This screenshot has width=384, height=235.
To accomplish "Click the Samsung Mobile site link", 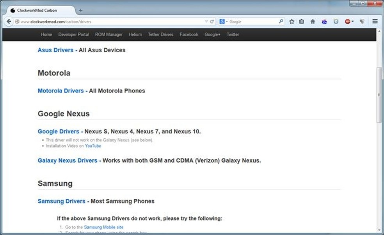I will coord(103,227).
